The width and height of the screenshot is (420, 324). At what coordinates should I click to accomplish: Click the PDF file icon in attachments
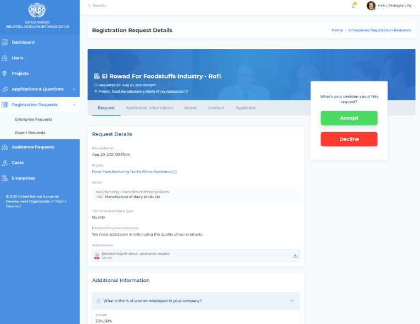[x=97, y=255]
